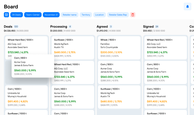Screen dimensions: 194x115
Task: Open the notifications bell
Action: pyautogui.click(x=187, y=6)
